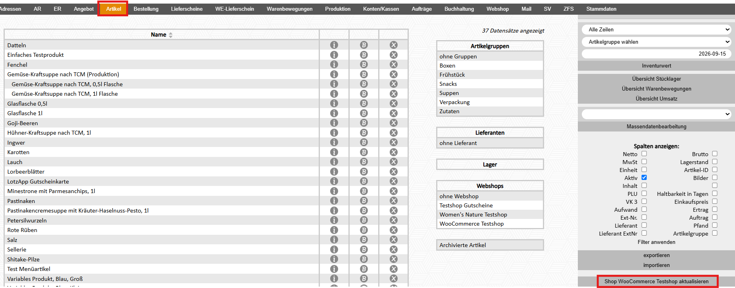Enable the Lieferant ExtNr checkbox
The width and height of the screenshot is (735, 288).
coord(644,233)
